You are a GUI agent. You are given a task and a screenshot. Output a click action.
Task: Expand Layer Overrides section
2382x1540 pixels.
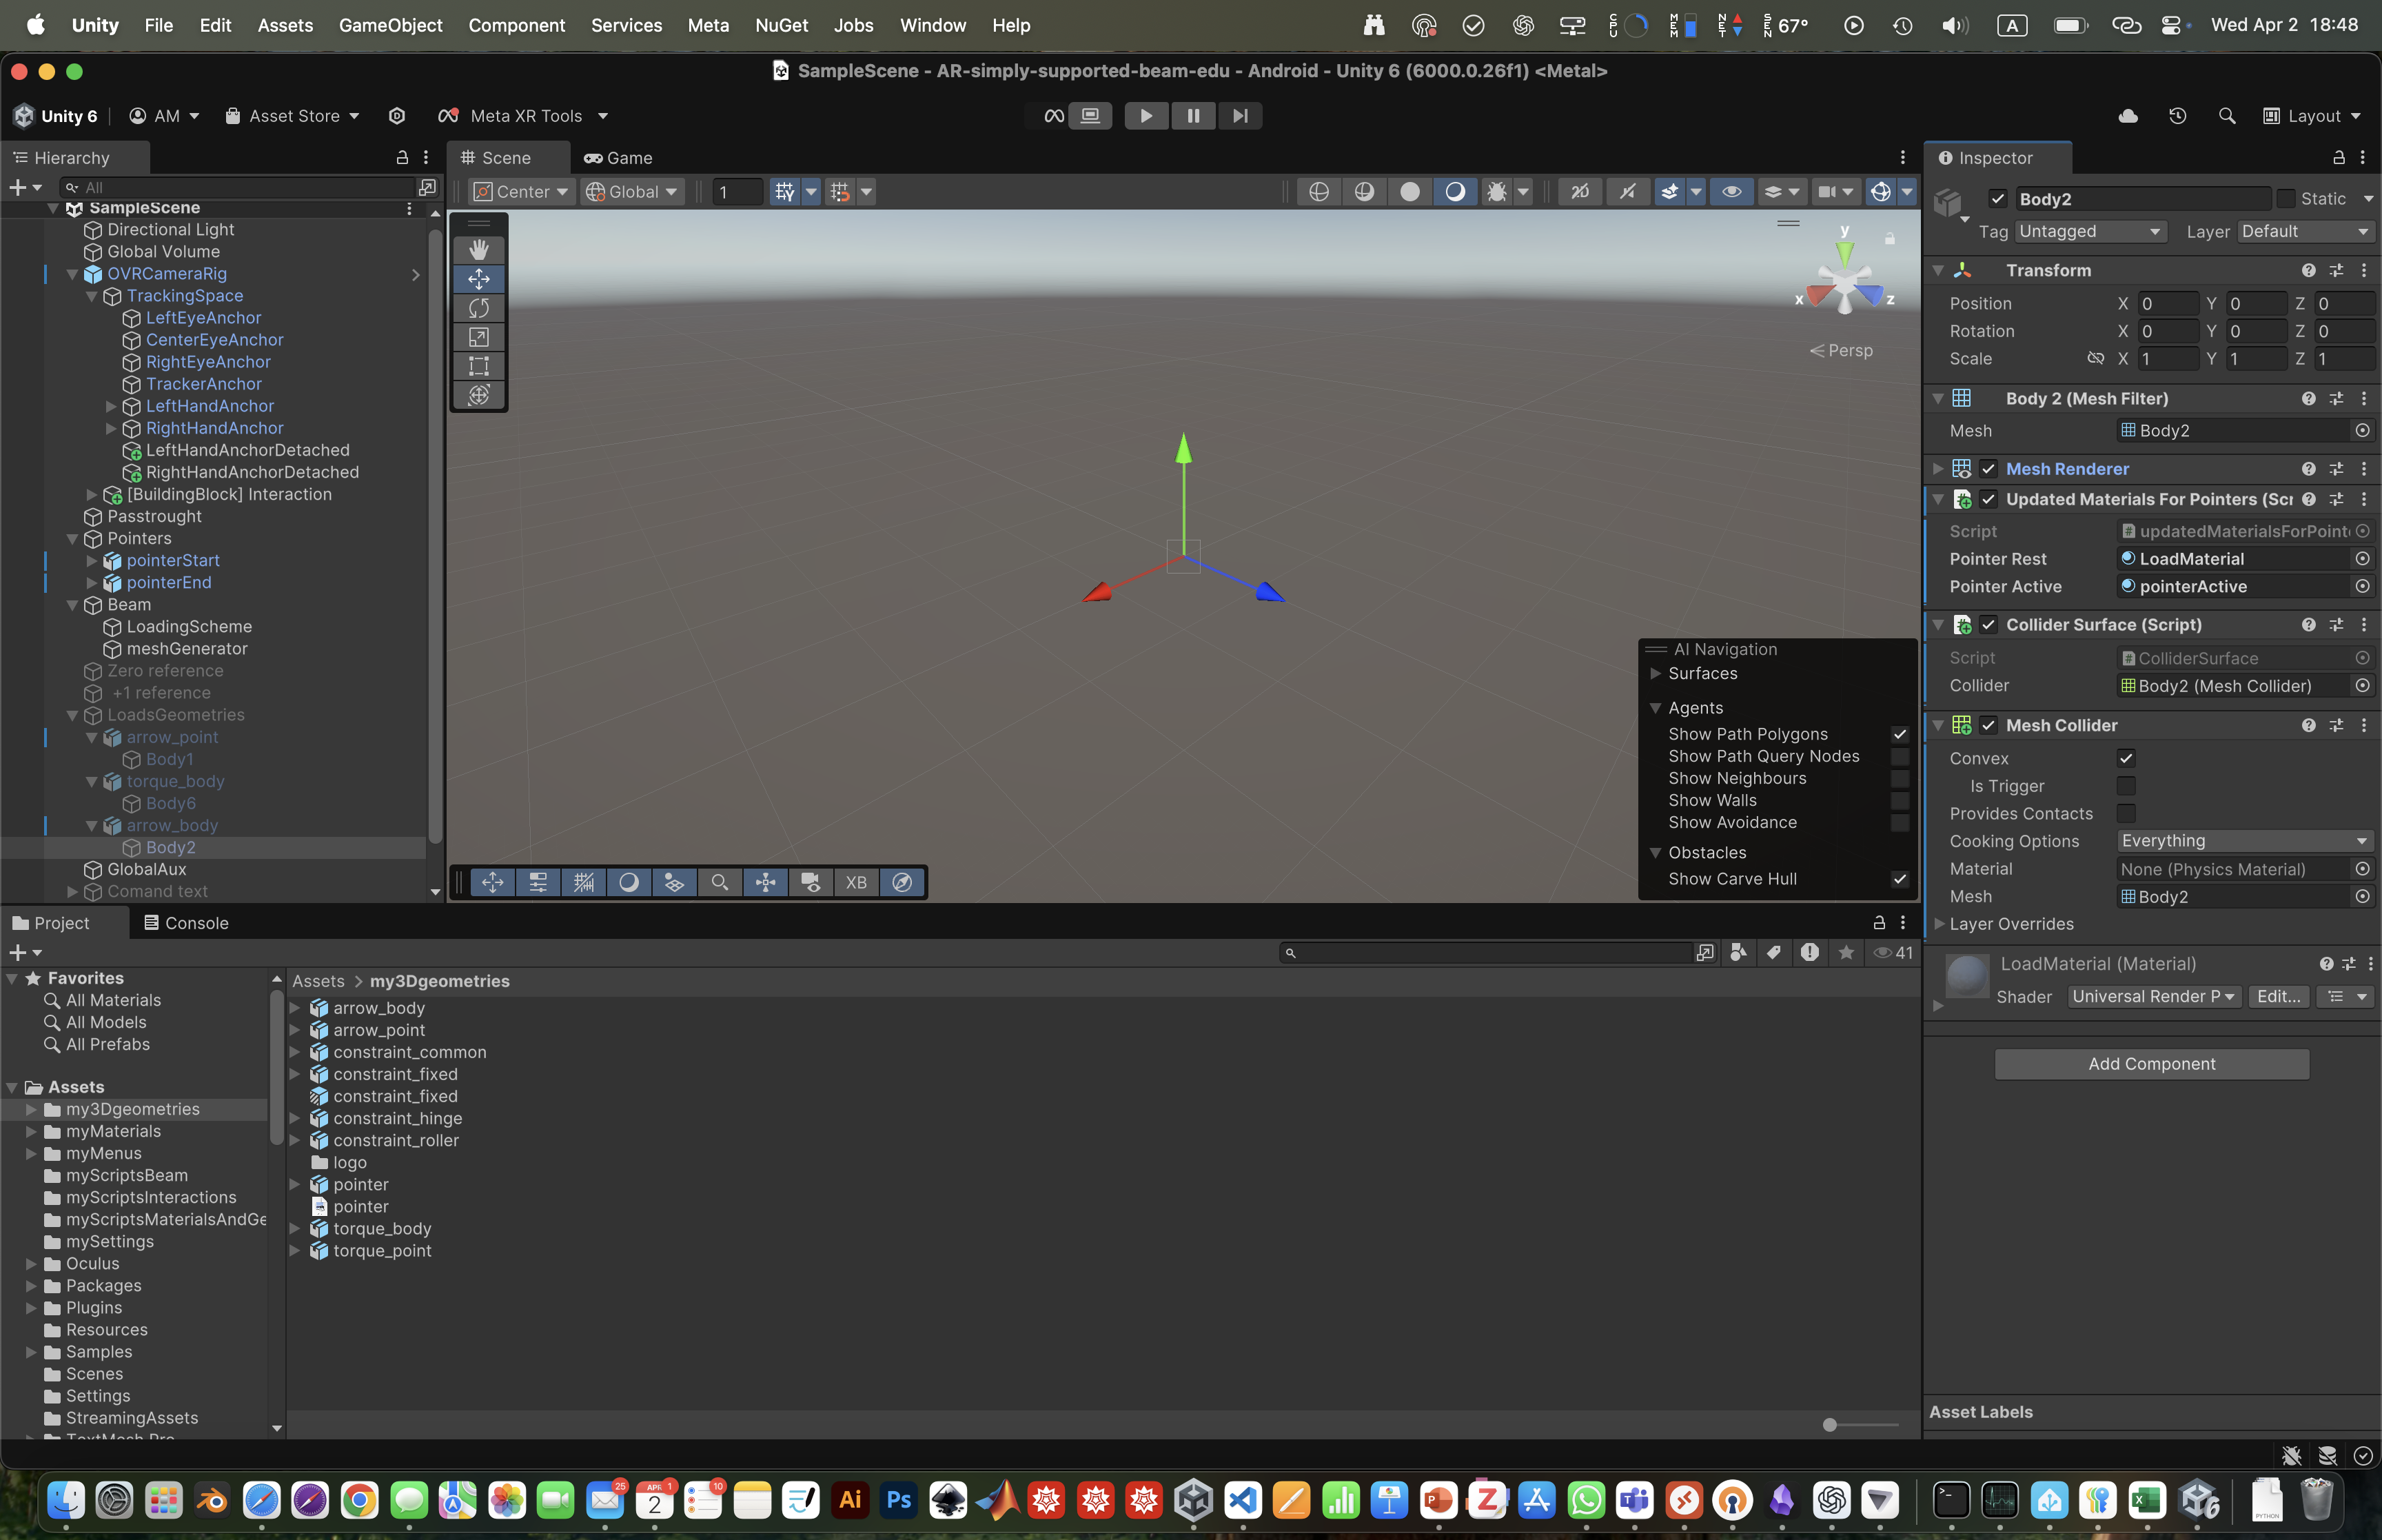(x=1940, y=924)
